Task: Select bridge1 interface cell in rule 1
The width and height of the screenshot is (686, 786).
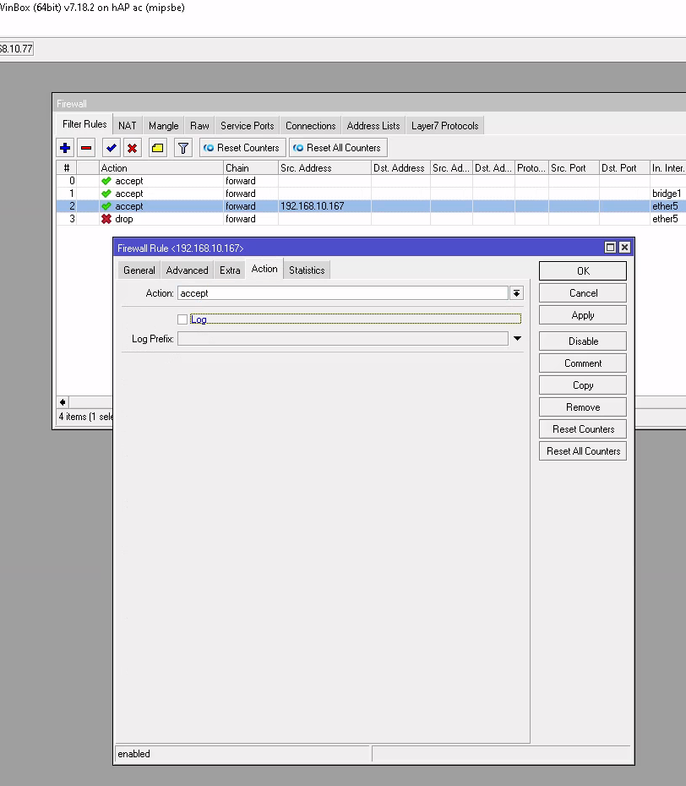Action: point(667,194)
